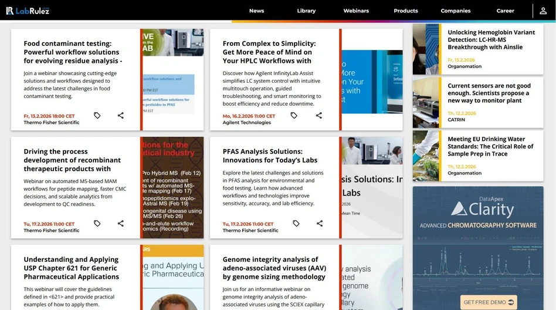Viewport: 556px width, 310px height.
Task: Open the News menu item
Action: pos(256,11)
